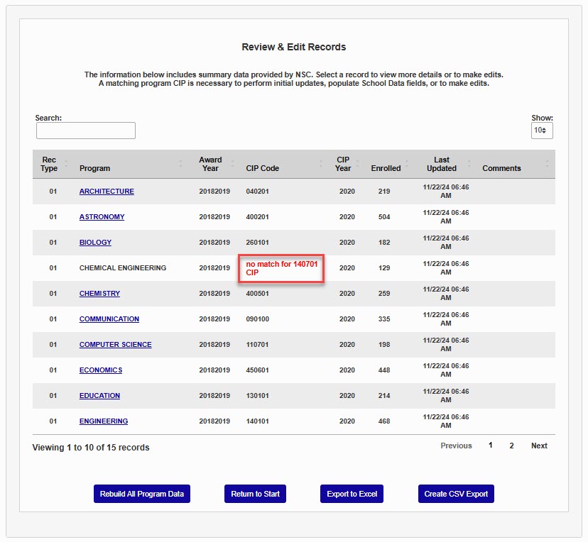Viewport: 588px width, 542px height.
Task: Sort records by CIP Code header
Action: 263,168
